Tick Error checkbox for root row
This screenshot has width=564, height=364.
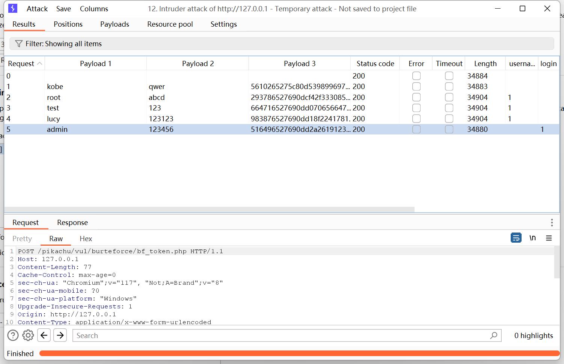coord(416,97)
